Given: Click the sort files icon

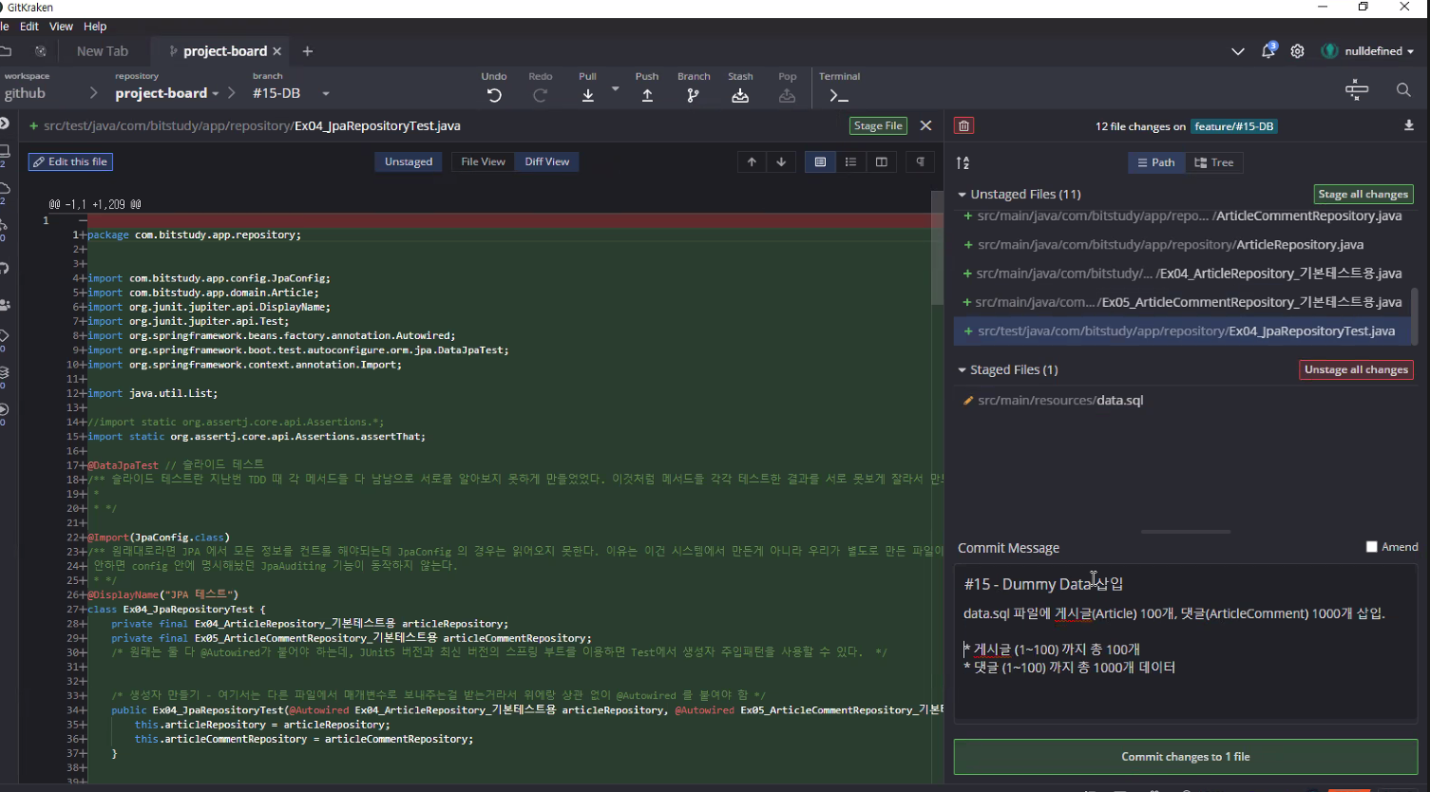Looking at the screenshot, I should 963,162.
